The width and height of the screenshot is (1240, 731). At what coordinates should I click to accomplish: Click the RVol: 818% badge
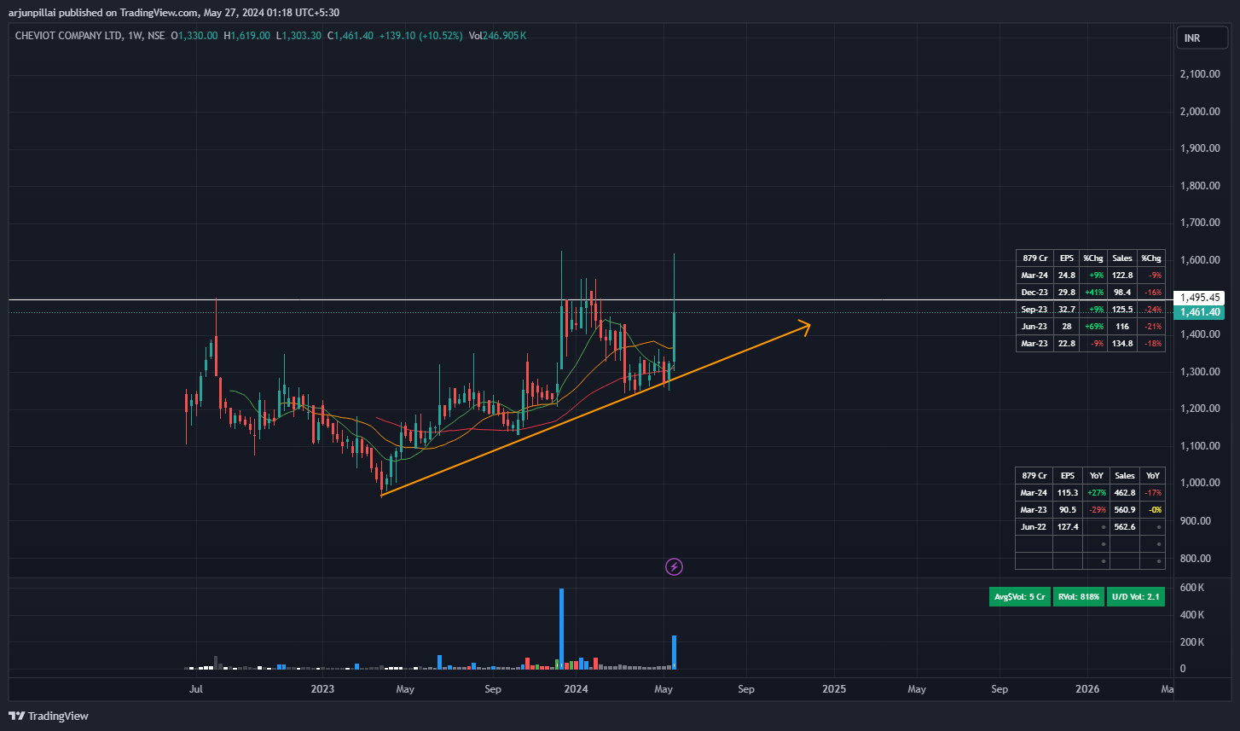click(x=1079, y=597)
